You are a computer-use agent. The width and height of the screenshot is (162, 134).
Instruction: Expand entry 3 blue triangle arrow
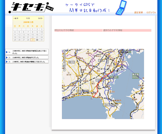7,62
